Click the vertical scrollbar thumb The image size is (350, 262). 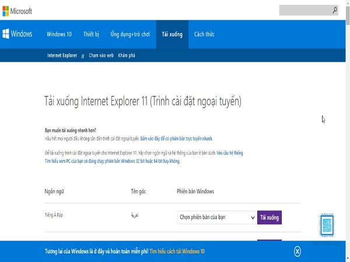348,15
